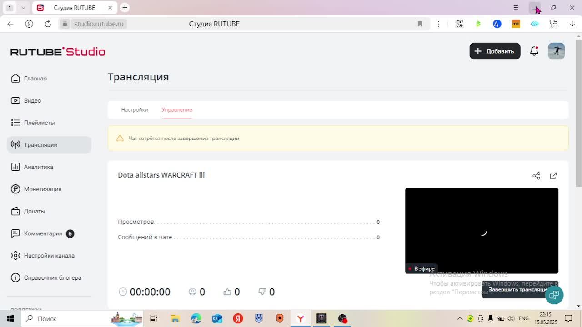Open File Explorer from taskbar
This screenshot has height=327, width=582.
(175, 318)
